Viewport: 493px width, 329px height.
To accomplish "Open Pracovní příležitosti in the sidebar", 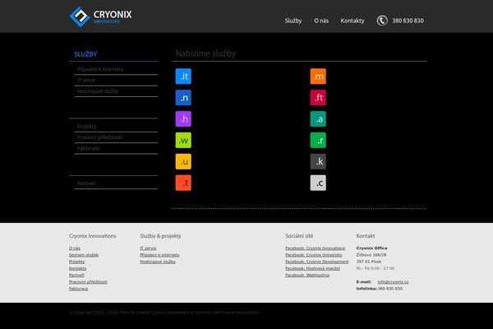I will (99, 137).
